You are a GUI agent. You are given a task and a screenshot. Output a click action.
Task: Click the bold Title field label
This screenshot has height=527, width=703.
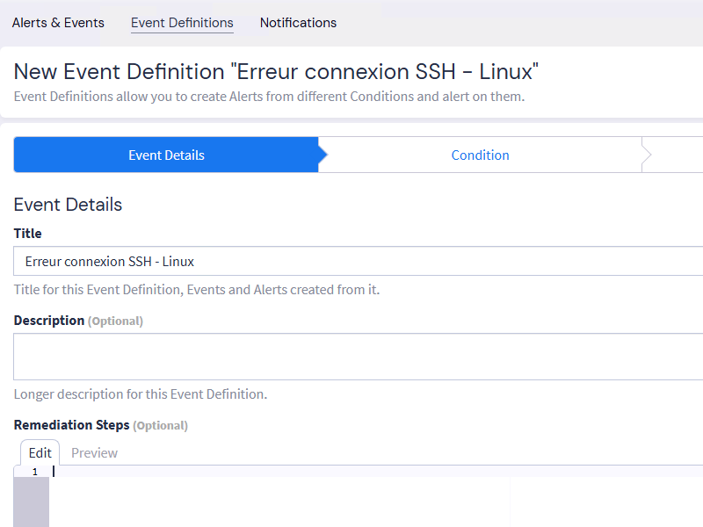click(x=28, y=234)
